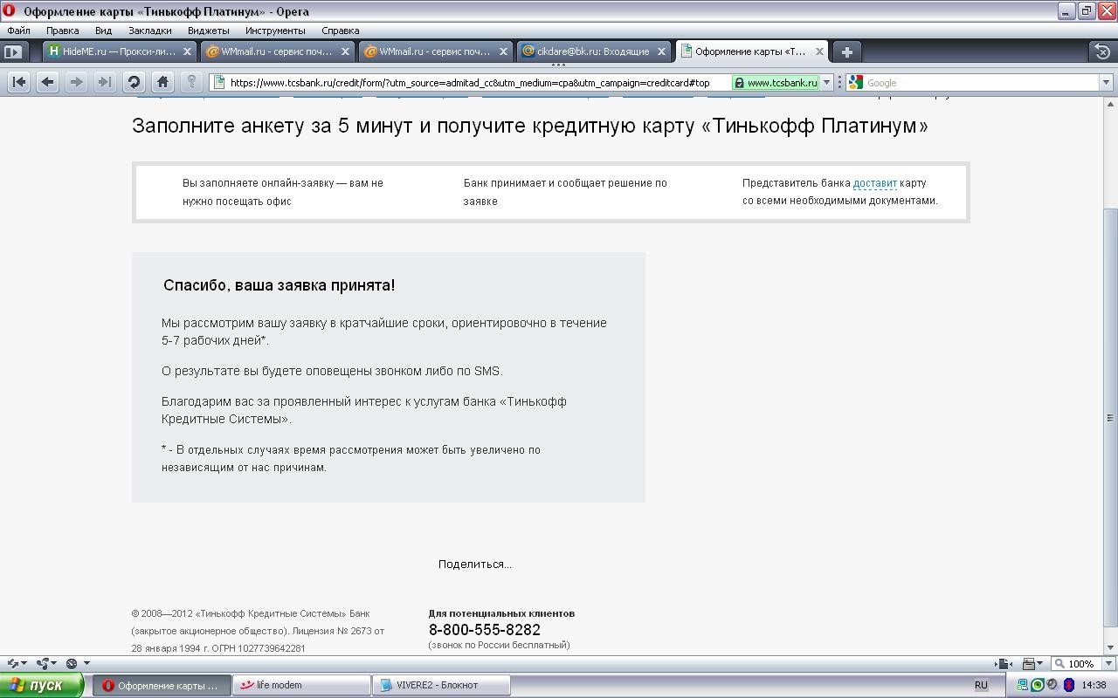
Task: Click the system clock 14:38
Action: (1094, 686)
